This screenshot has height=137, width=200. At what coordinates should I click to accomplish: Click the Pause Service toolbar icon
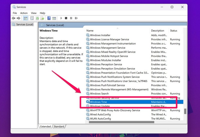click(71, 18)
